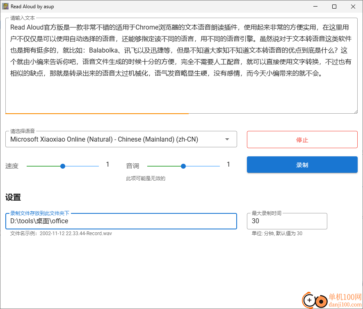Minimize the Read Aloud window
The height and width of the screenshot is (309, 363).
pos(315,7)
